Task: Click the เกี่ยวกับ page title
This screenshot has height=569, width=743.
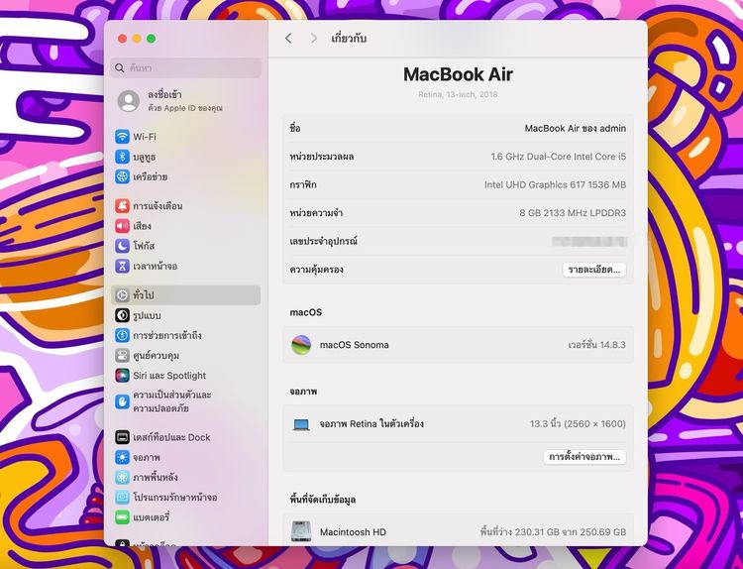Action: (x=349, y=39)
